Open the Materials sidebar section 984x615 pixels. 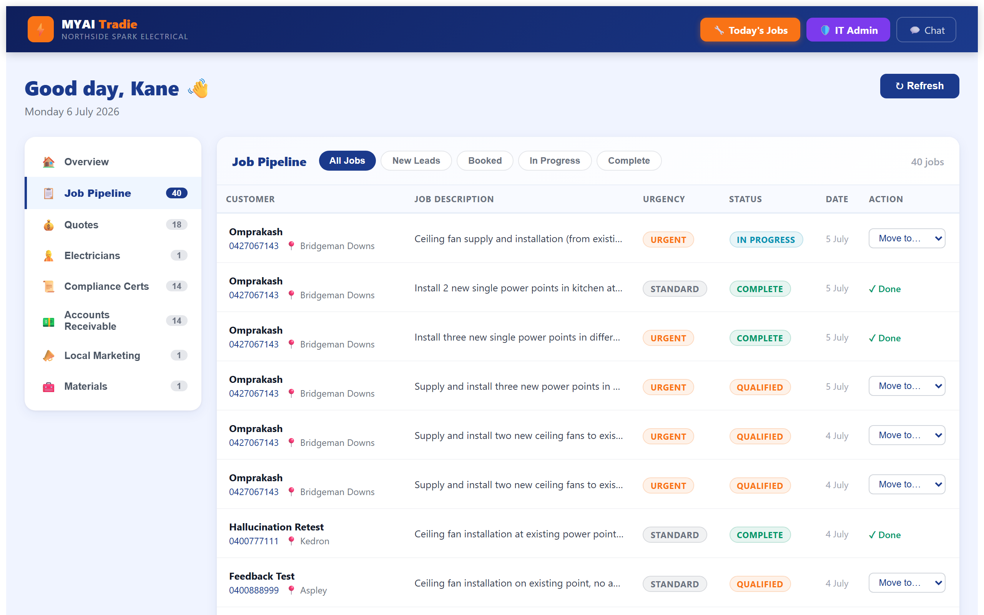(113, 386)
